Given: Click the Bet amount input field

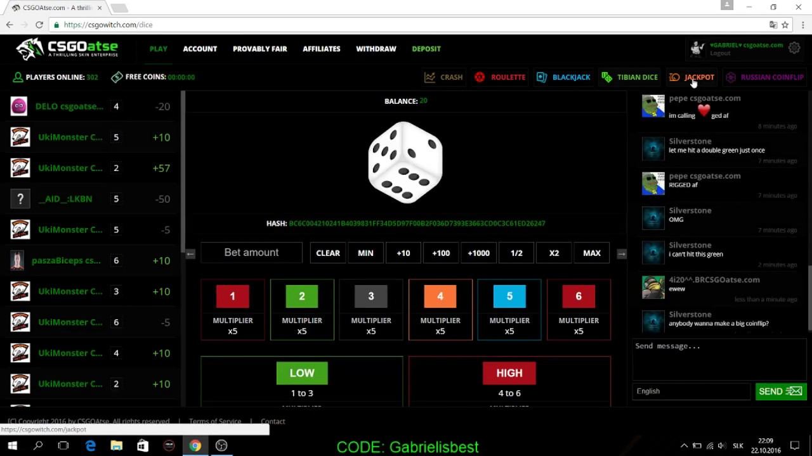Looking at the screenshot, I should tap(251, 253).
